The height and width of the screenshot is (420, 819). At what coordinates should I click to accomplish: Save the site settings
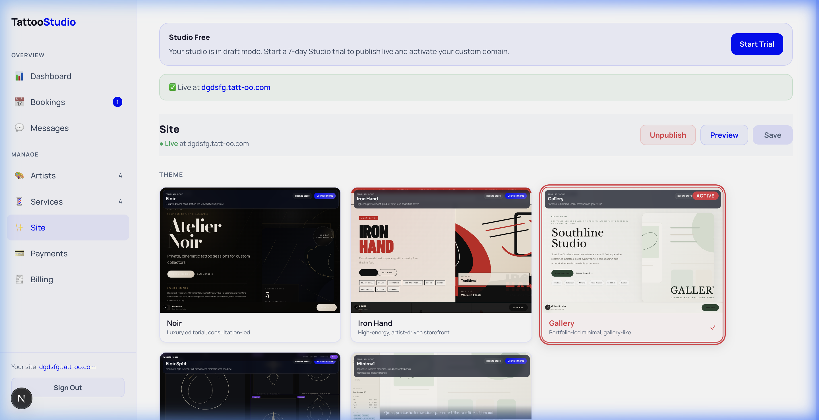tap(773, 135)
